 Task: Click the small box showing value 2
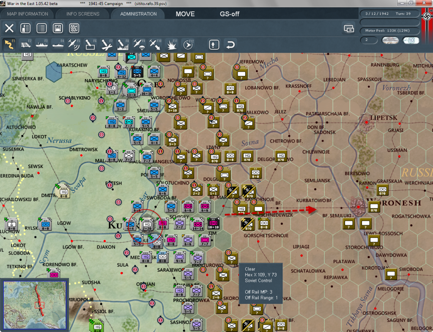369,40
